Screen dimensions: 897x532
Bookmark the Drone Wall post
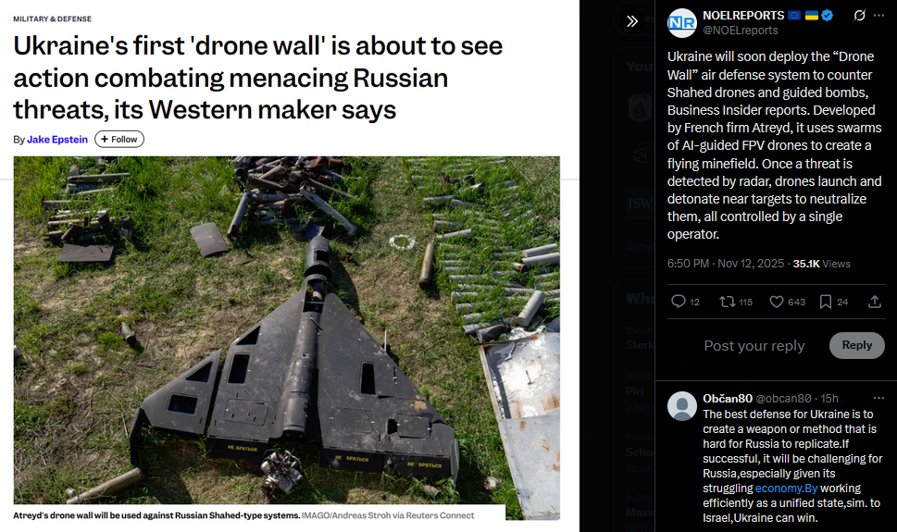(825, 302)
